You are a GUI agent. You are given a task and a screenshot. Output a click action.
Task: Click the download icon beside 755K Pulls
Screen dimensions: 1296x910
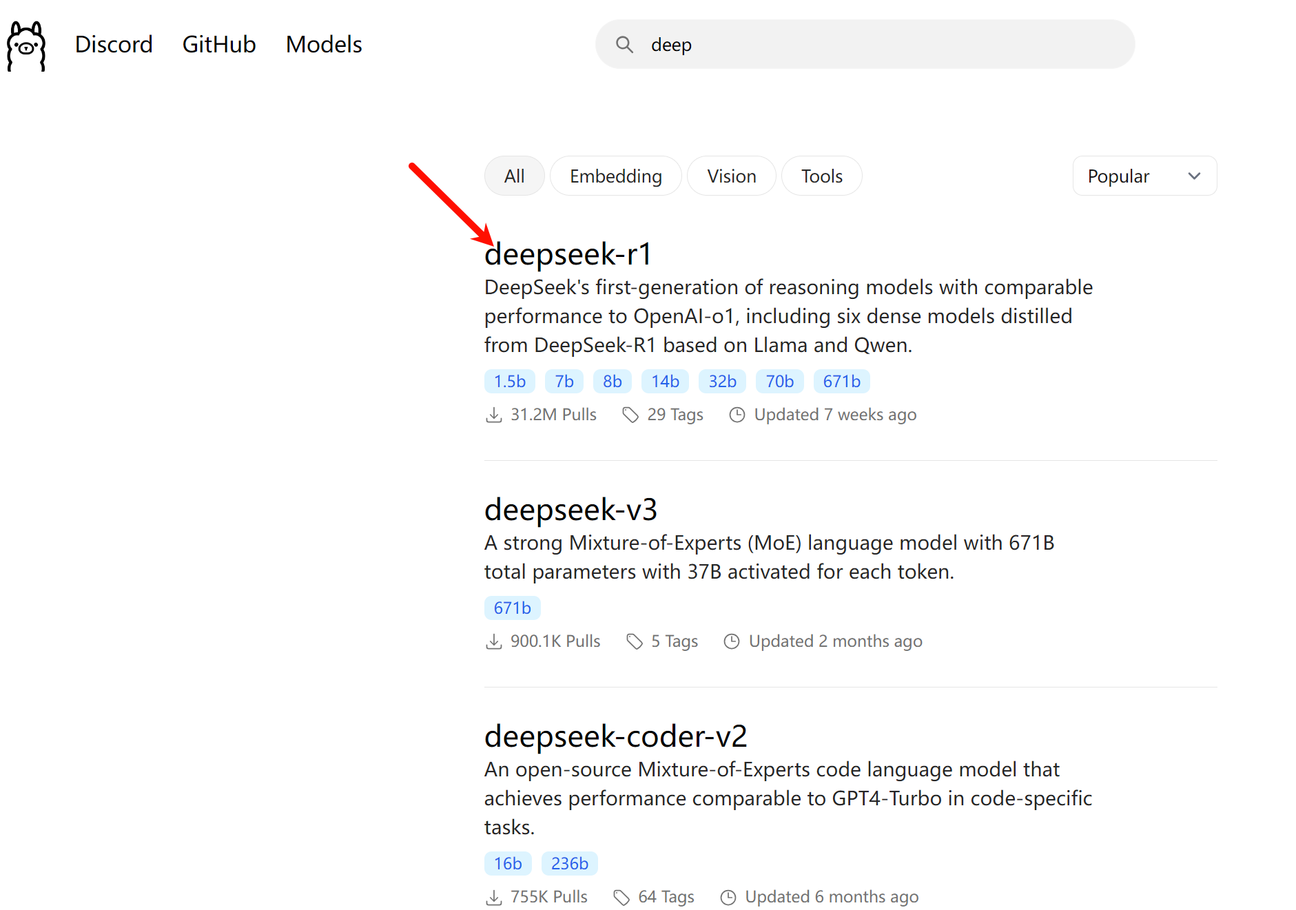pos(494,897)
